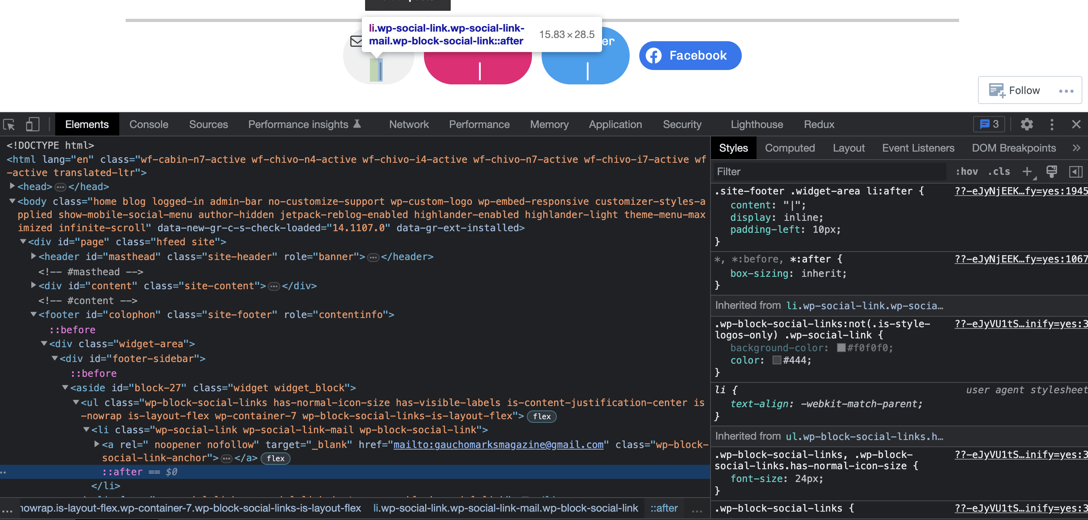Image resolution: width=1088 pixels, height=520 pixels.
Task: Switch to the Computed tab
Action: click(x=790, y=148)
